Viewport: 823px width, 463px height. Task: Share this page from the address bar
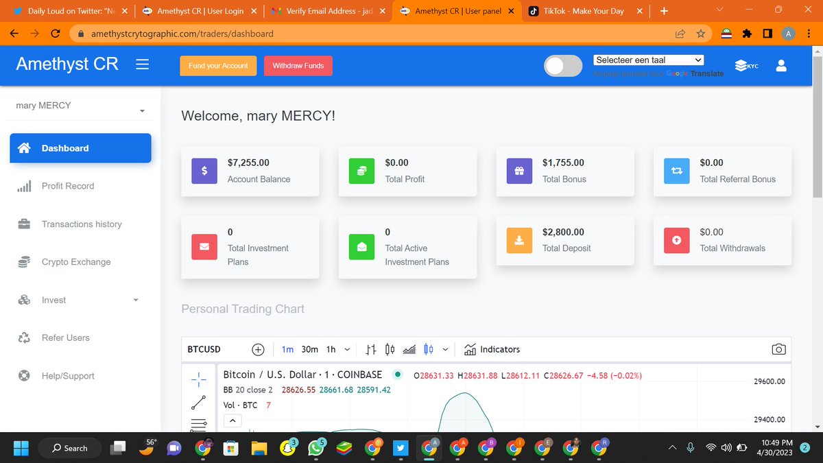click(680, 34)
